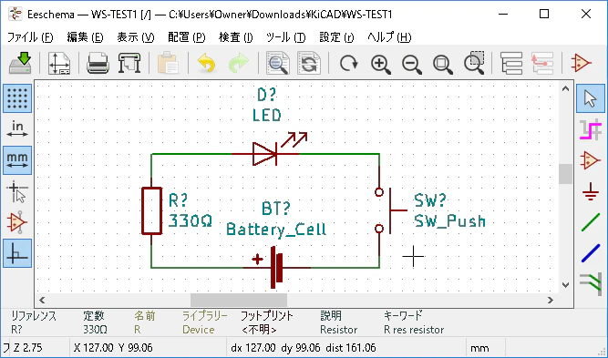Viewport: 608px width, 358px height.
Task: Click the Battery_Cell value label
Action: coord(276,230)
